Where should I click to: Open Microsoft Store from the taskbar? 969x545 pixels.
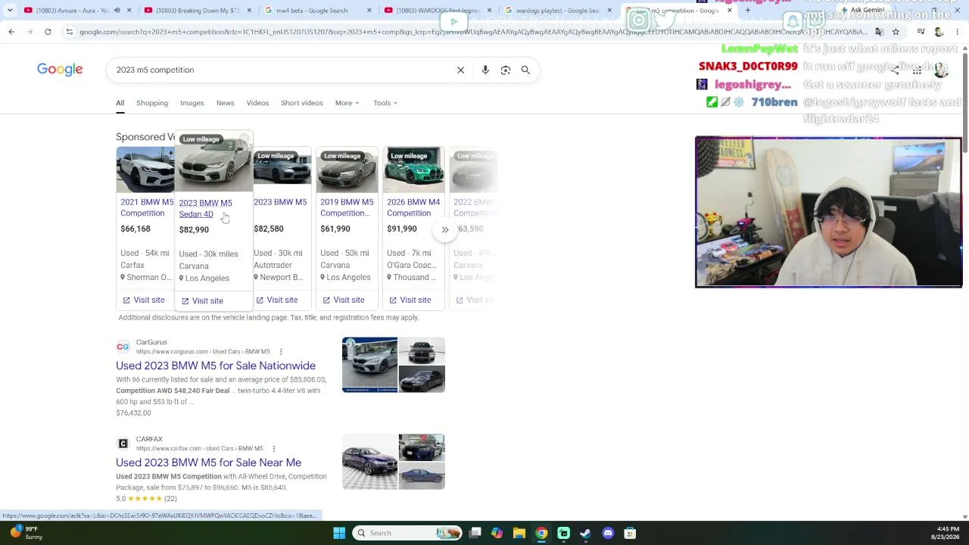(x=630, y=533)
